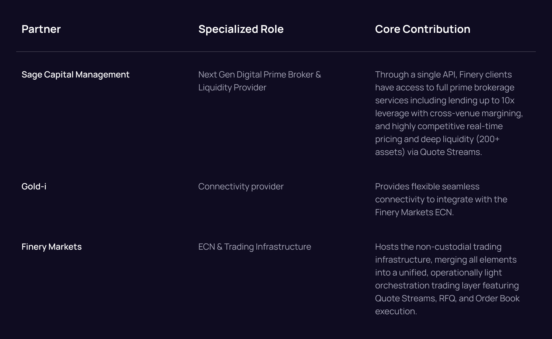
Task: Click the 'Through a single API' line
Action: (x=443, y=75)
